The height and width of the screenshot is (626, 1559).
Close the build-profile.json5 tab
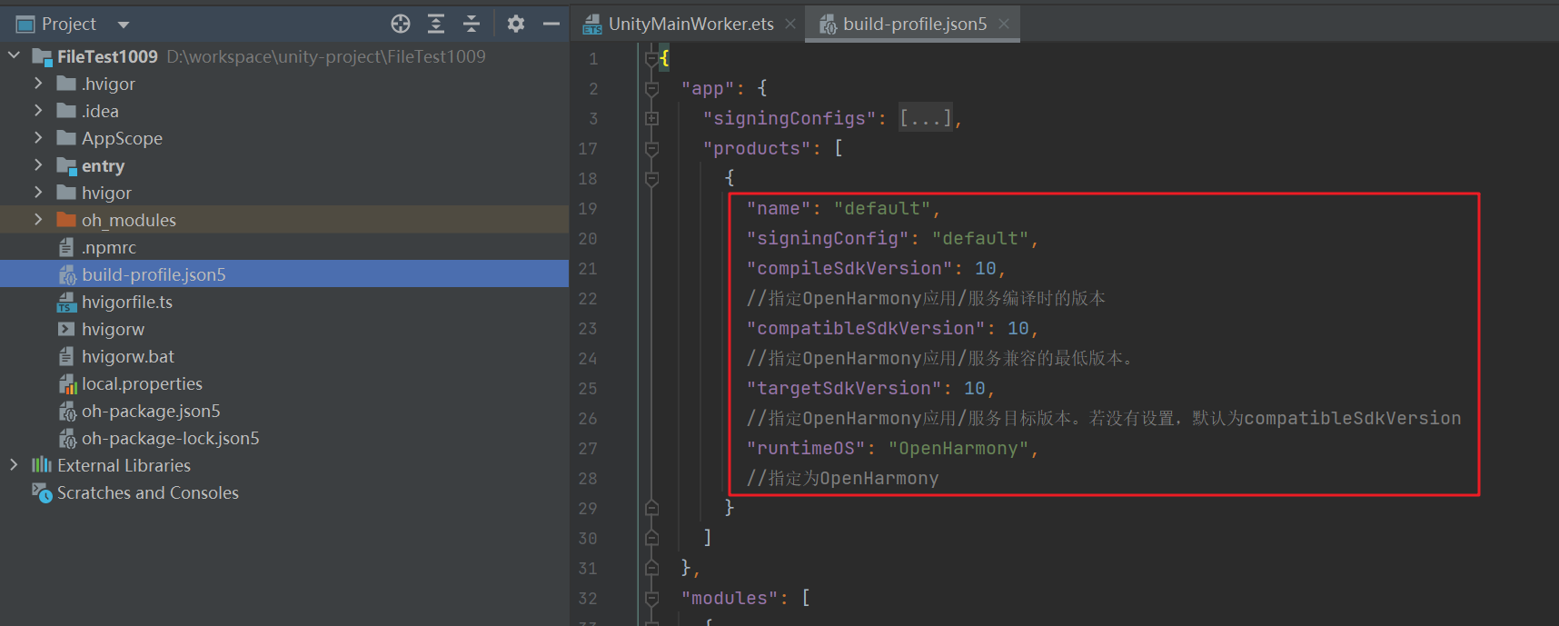click(1004, 24)
